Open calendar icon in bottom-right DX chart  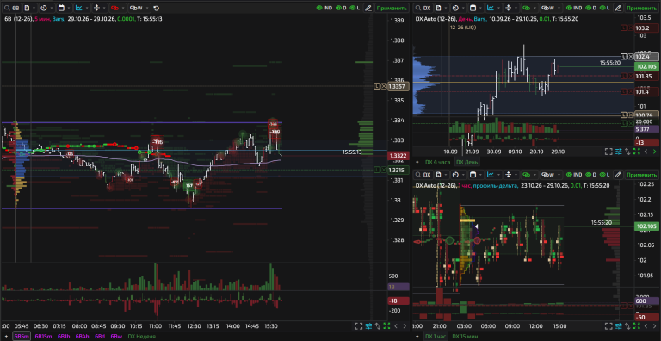tap(473, 175)
